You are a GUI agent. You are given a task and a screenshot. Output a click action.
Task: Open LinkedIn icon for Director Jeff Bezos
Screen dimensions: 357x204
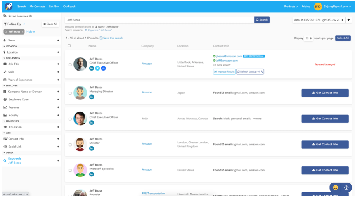pos(92,149)
